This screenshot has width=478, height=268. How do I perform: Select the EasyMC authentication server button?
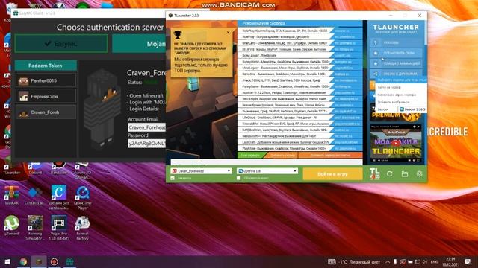(x=61, y=44)
